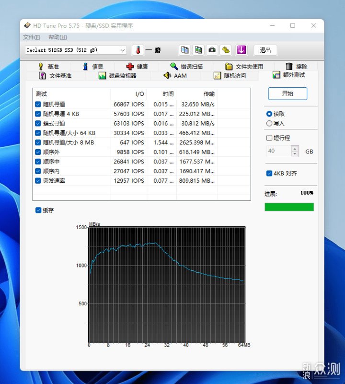Switch to the 健康 health tab
345x384 pixels.
(137, 66)
